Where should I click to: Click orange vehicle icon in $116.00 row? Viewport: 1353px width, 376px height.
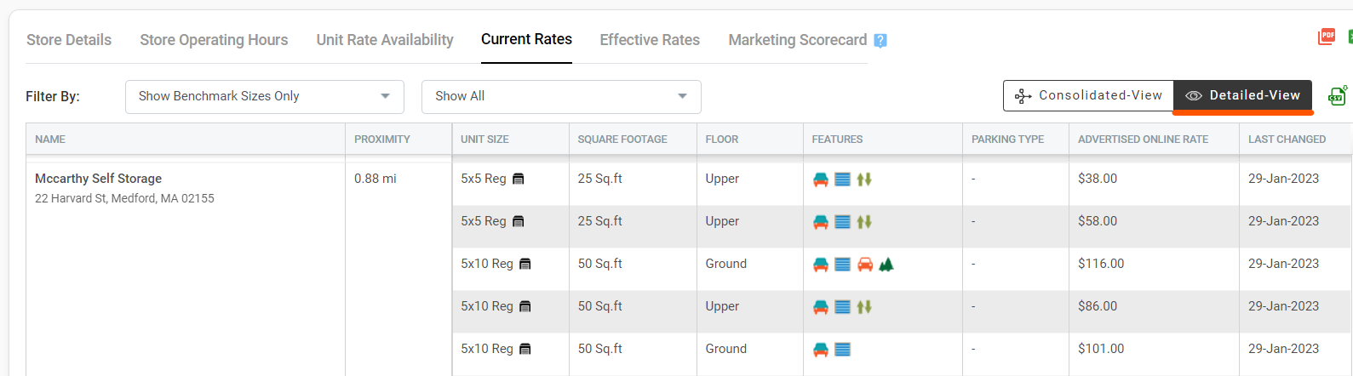coord(865,265)
